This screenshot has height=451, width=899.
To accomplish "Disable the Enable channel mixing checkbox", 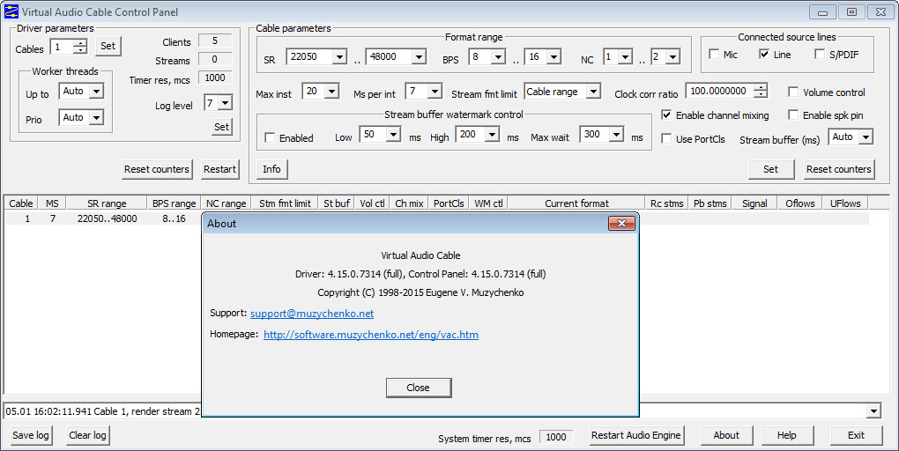I will pyautogui.click(x=666, y=115).
